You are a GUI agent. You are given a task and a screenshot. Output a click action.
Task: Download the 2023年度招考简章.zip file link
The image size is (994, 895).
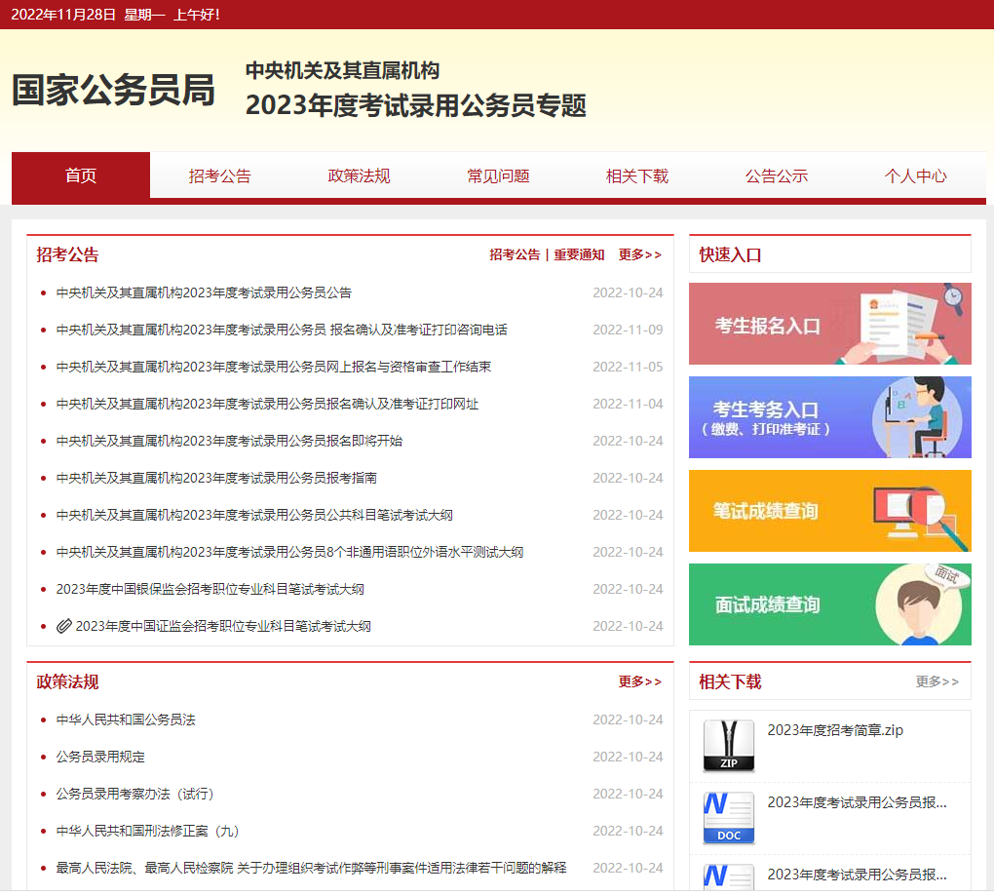834,730
